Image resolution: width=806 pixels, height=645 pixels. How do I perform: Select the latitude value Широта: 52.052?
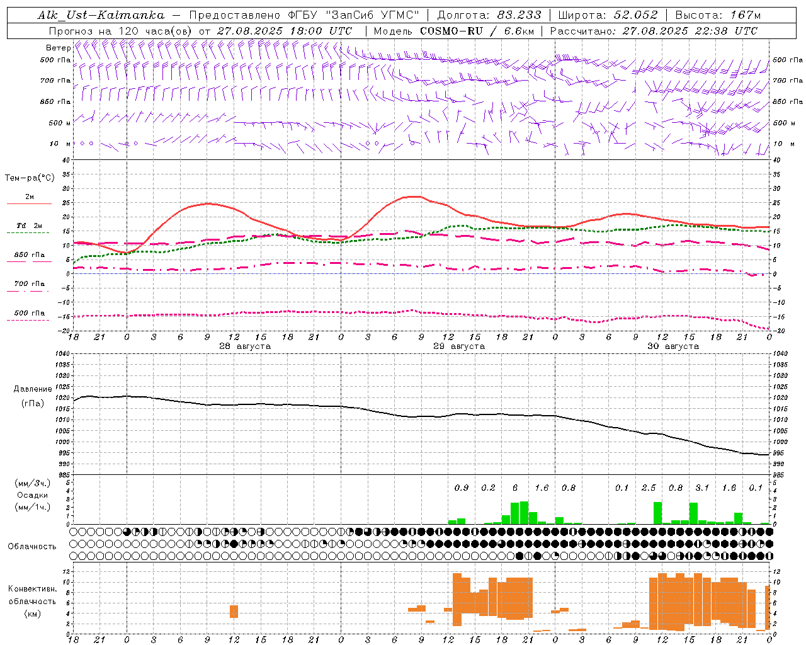coord(608,15)
